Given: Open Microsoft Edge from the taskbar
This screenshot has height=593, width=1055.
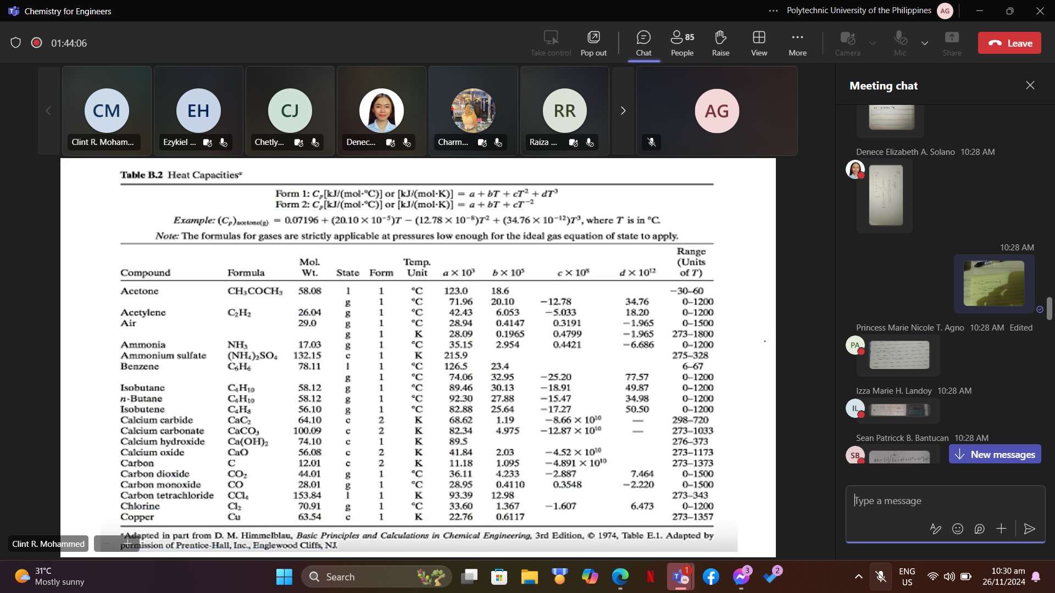Looking at the screenshot, I should [620, 577].
